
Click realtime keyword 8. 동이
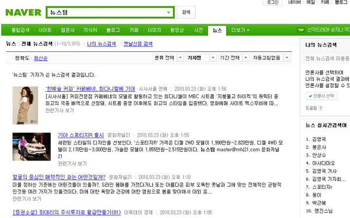point(317,195)
